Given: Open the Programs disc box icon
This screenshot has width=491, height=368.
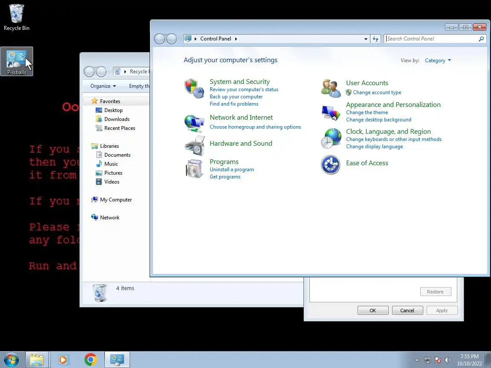Looking at the screenshot, I should (194, 169).
